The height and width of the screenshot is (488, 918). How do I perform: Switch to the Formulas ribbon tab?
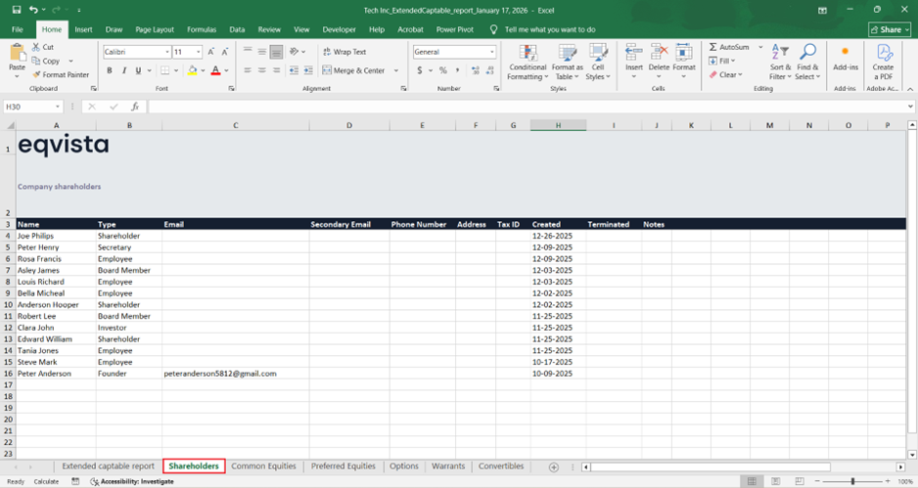click(x=202, y=29)
